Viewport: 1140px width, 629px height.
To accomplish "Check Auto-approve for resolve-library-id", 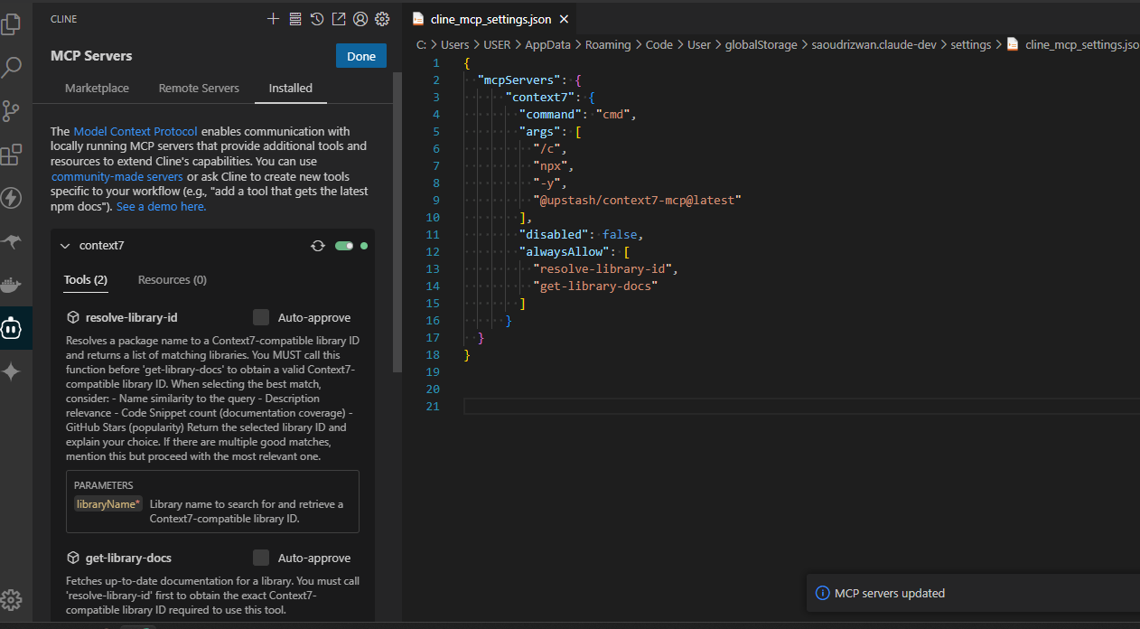I will [261, 317].
